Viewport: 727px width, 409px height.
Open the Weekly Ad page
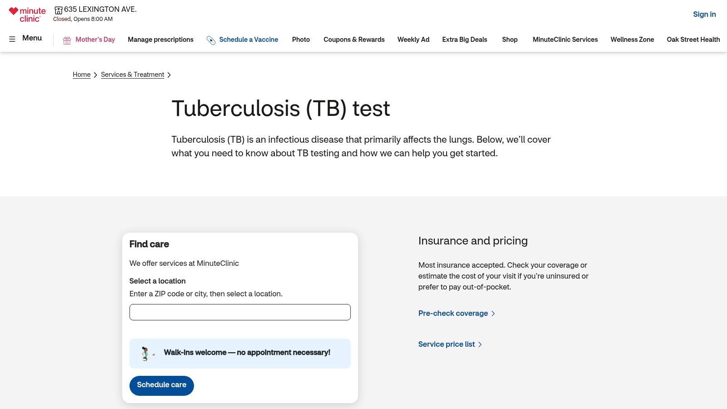413,40
